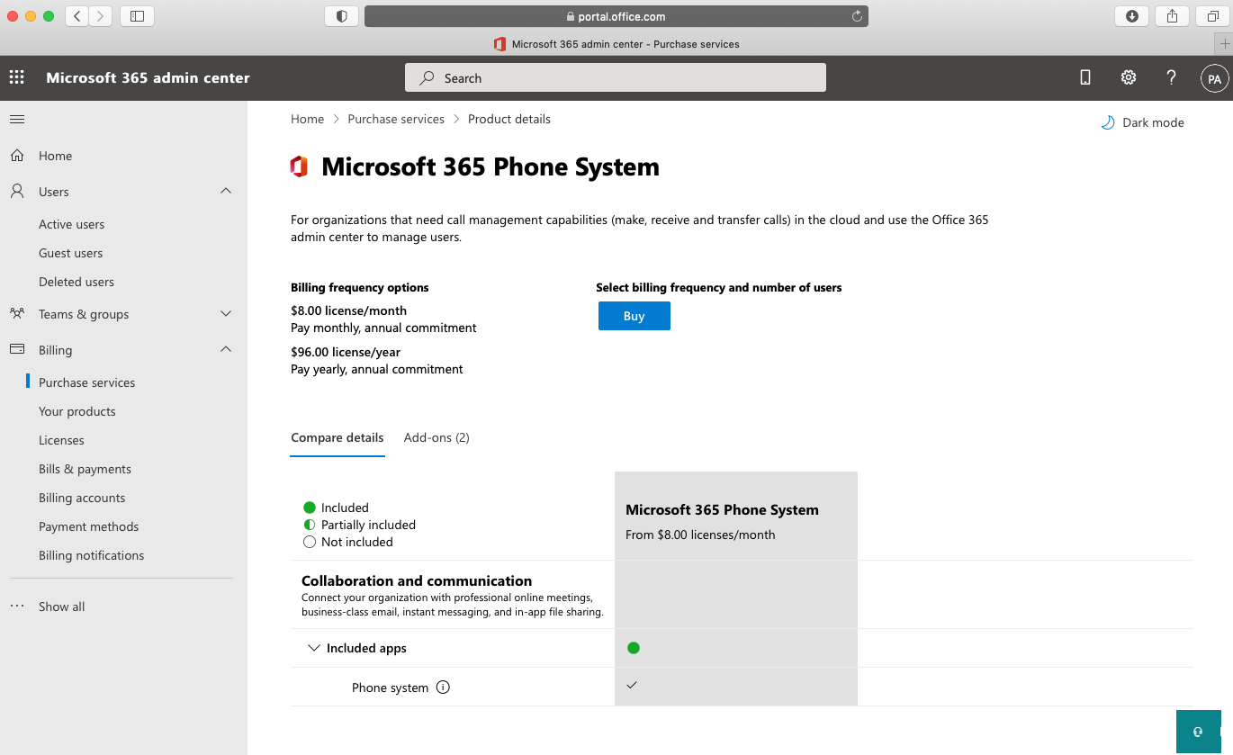
Task: Open Payment methods in sidebar
Action: click(89, 526)
